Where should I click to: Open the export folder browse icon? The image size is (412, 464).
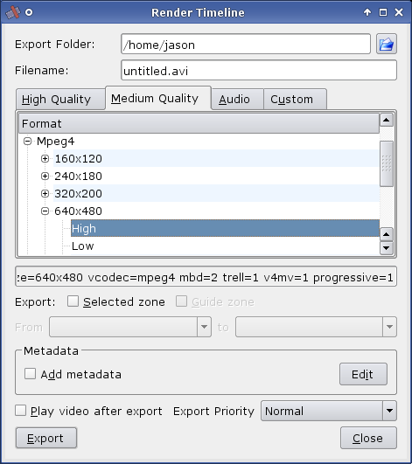pos(387,44)
